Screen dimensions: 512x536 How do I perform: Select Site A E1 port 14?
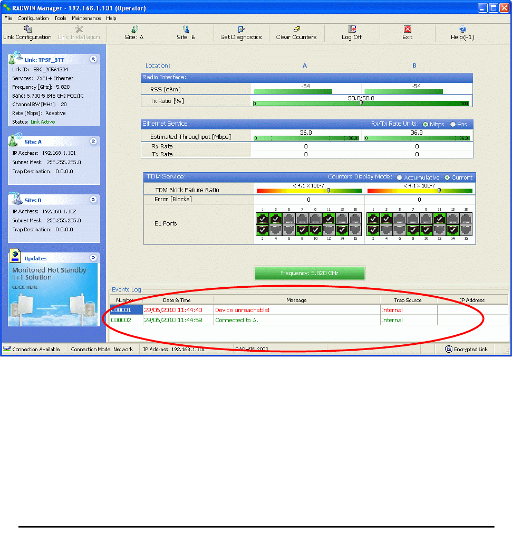tap(342, 230)
